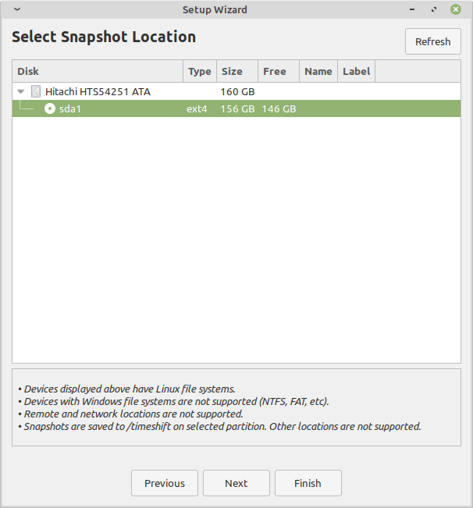473x508 pixels.
Task: Sort by the Size column header
Action: (x=237, y=71)
